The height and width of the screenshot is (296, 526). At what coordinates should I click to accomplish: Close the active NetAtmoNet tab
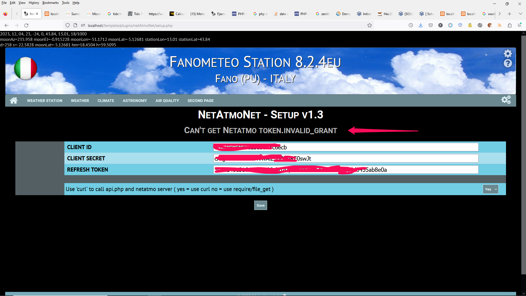point(37,14)
